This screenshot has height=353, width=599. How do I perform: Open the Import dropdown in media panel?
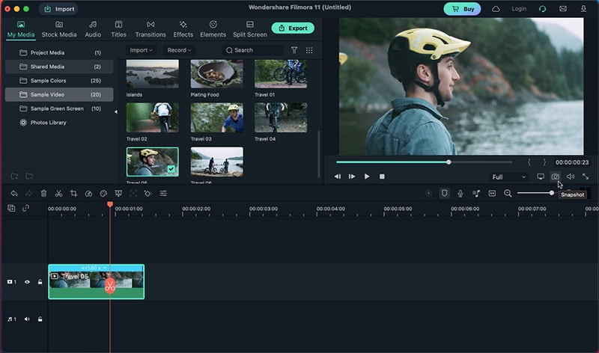(x=141, y=50)
